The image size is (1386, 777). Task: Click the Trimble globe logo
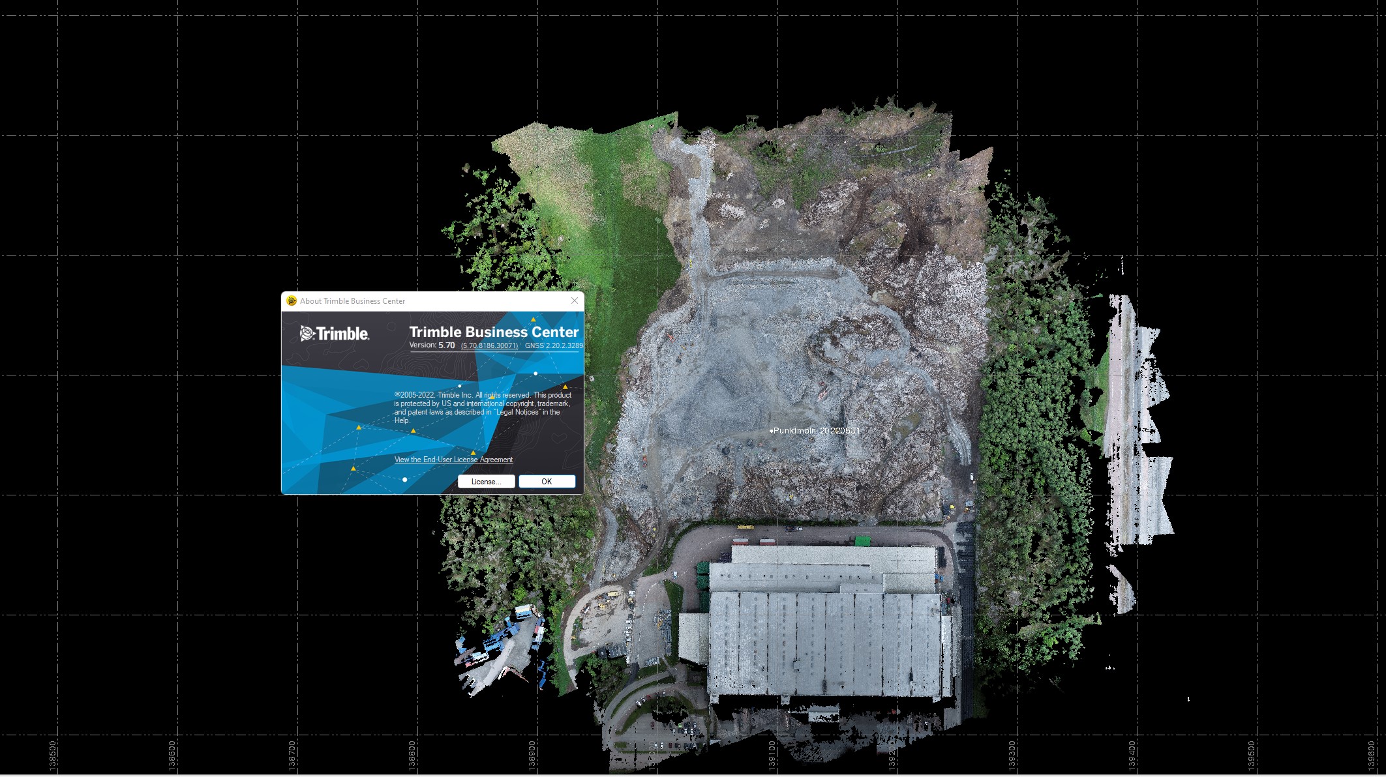pyautogui.click(x=307, y=334)
